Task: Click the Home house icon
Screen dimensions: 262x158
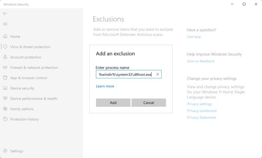Action: 5,36
